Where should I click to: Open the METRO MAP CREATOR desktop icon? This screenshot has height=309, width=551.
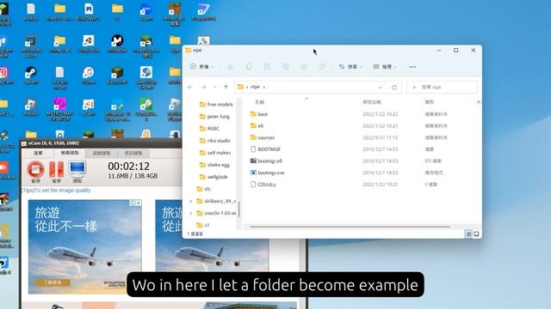click(59, 110)
